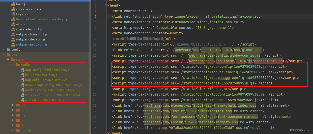313x134 pixels.
Task: Select the css folder icon
Action: point(18,105)
